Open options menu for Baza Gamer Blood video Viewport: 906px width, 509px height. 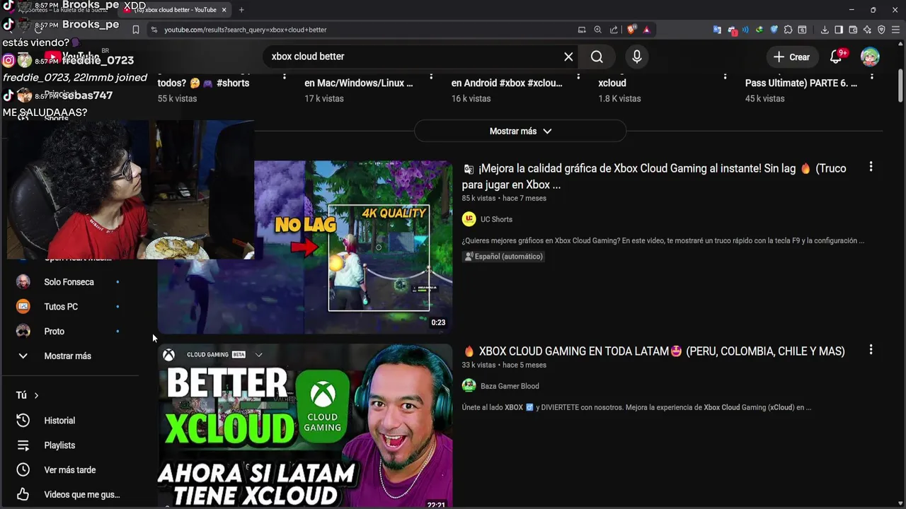click(x=871, y=349)
